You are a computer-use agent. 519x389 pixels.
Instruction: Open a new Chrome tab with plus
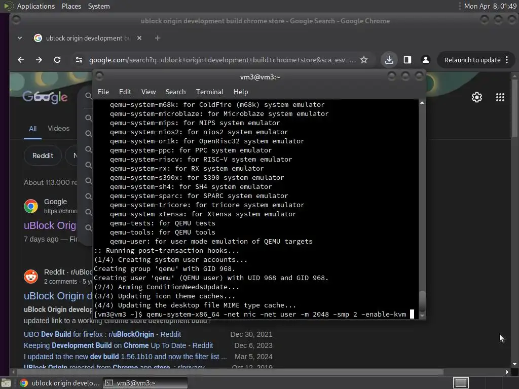pyautogui.click(x=158, y=38)
